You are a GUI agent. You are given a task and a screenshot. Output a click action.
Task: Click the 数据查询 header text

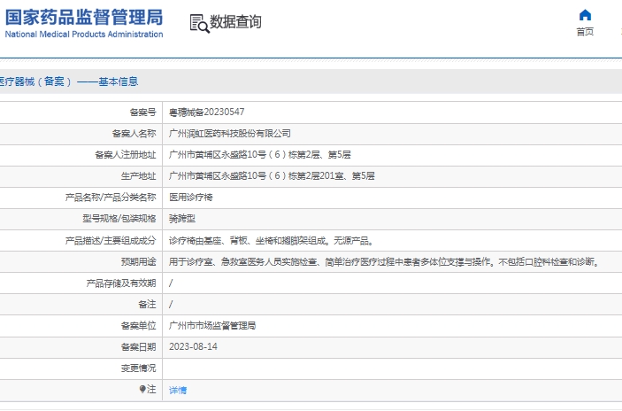coord(235,22)
